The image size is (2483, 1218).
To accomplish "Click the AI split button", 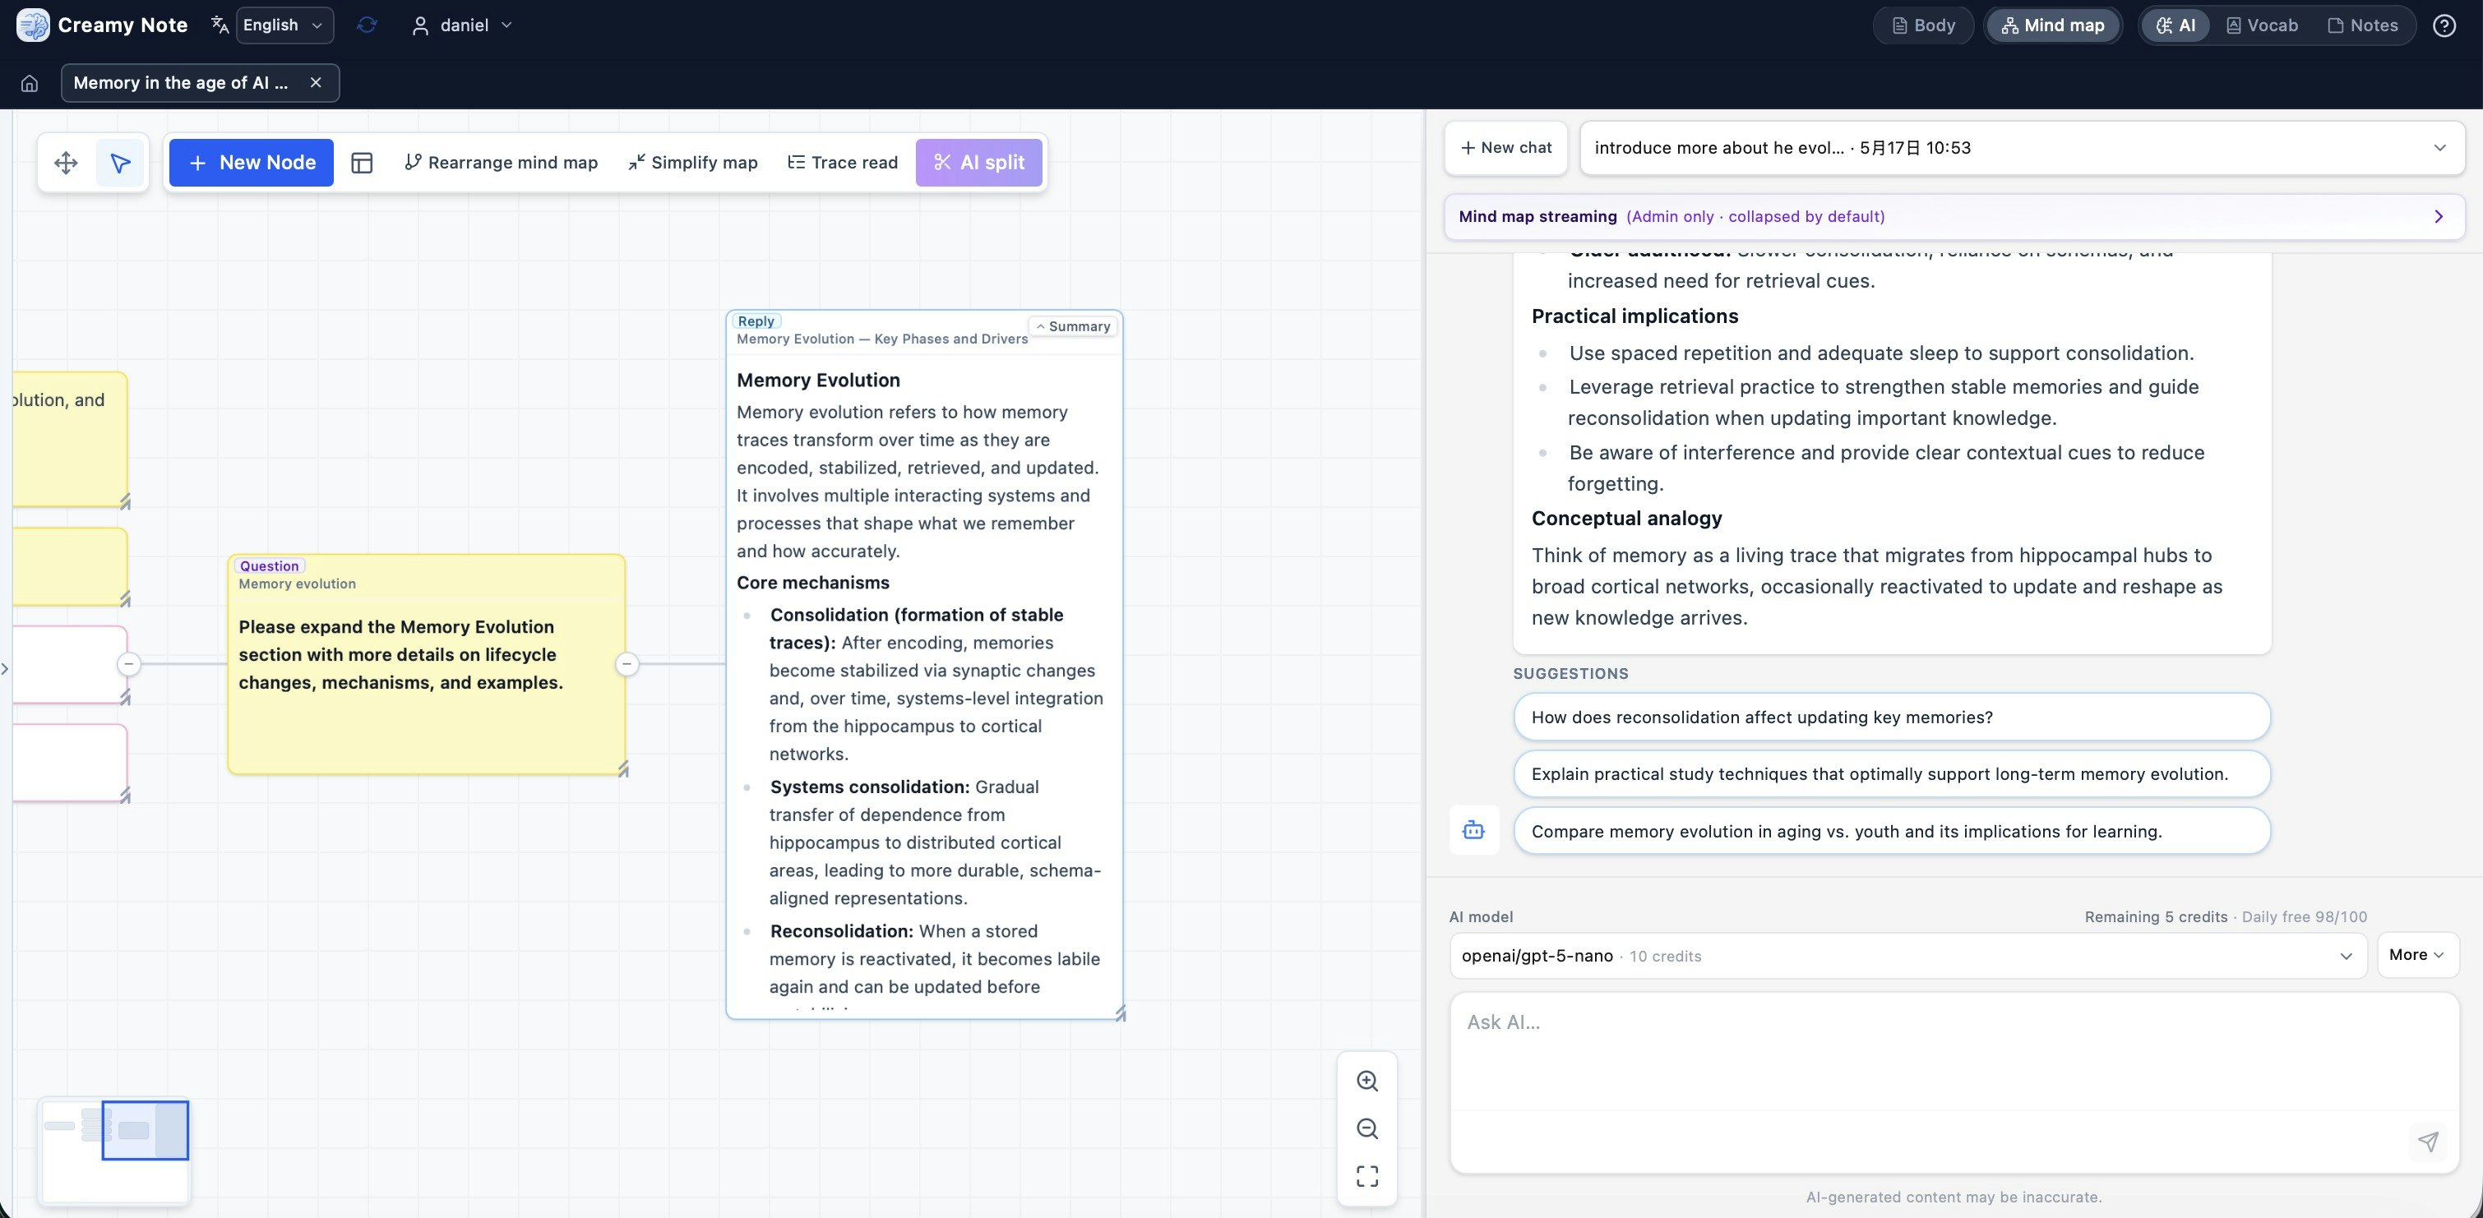I will pos(978,163).
